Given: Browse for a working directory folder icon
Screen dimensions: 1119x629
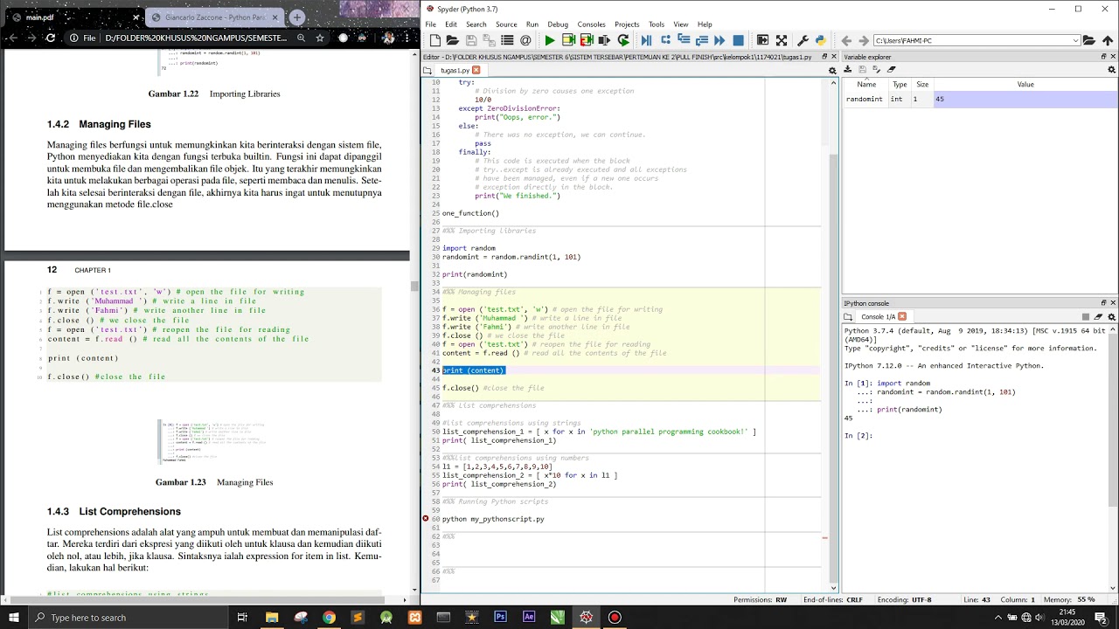Looking at the screenshot, I should pos(1089,40).
